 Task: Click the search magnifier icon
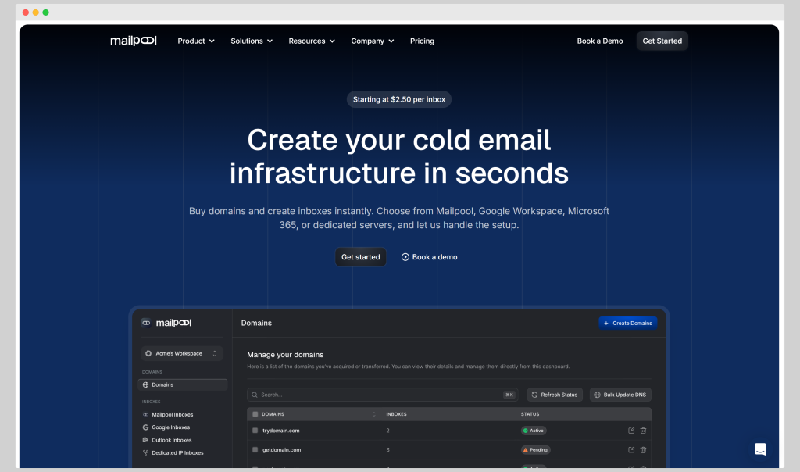pos(255,395)
